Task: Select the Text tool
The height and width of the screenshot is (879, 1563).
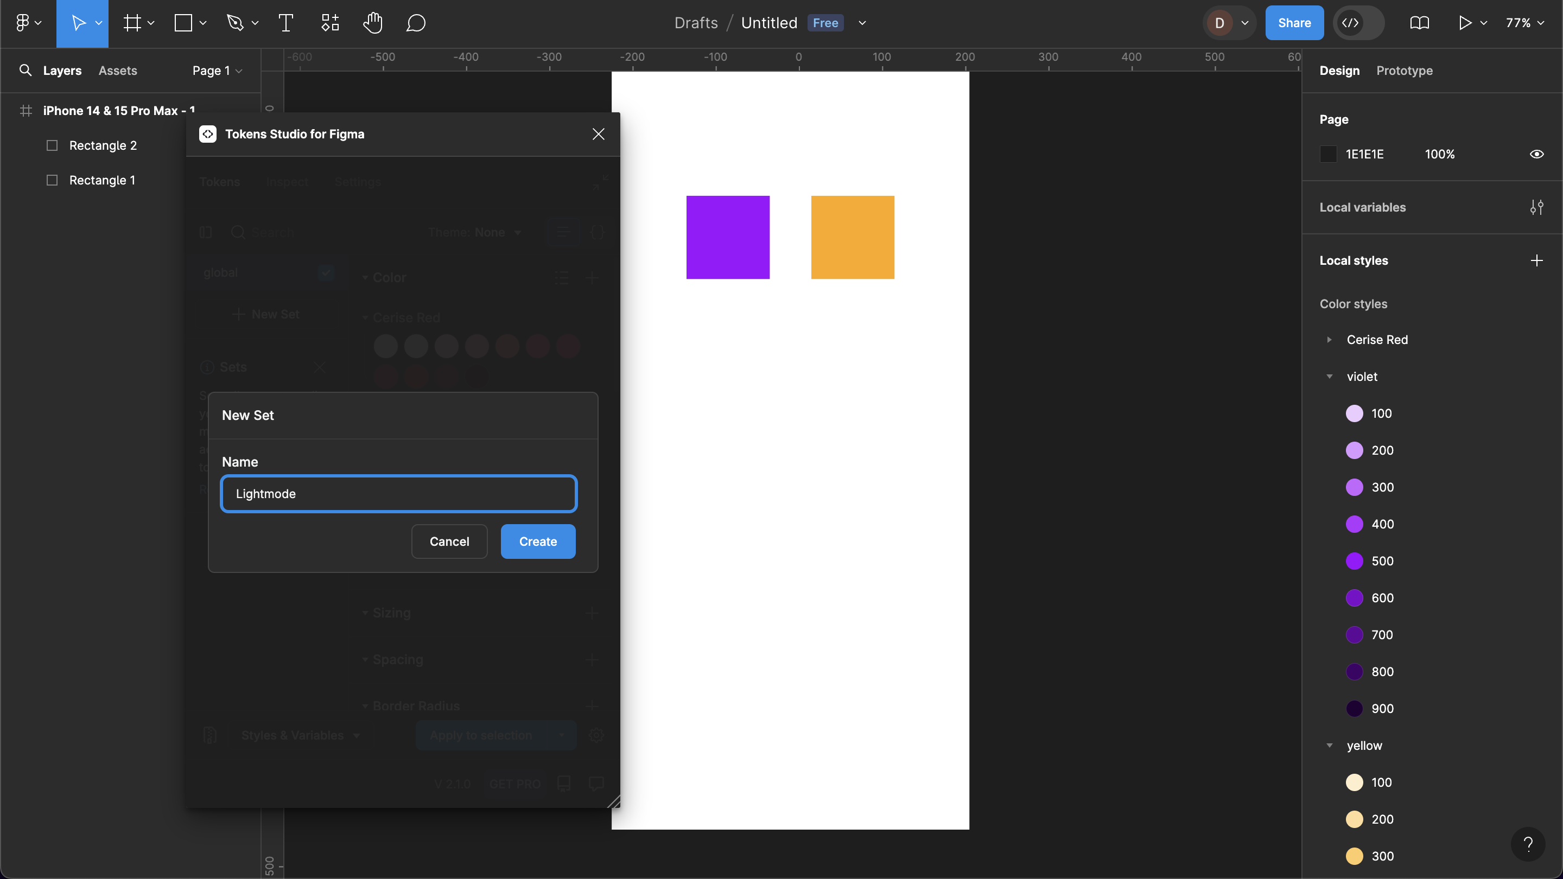Action: pyautogui.click(x=286, y=23)
